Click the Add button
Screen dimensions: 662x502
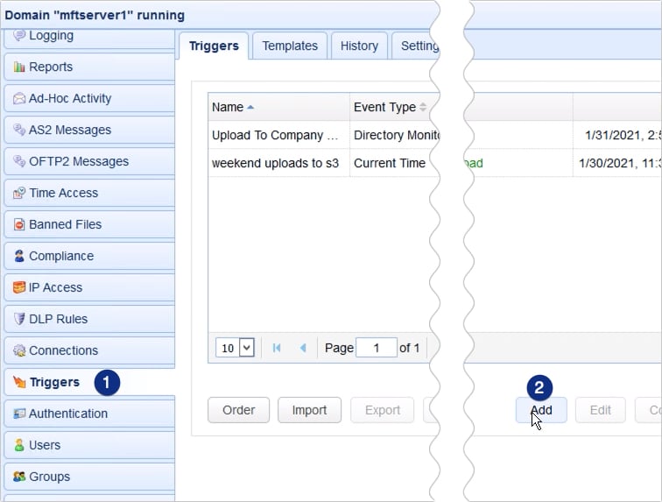tap(541, 410)
